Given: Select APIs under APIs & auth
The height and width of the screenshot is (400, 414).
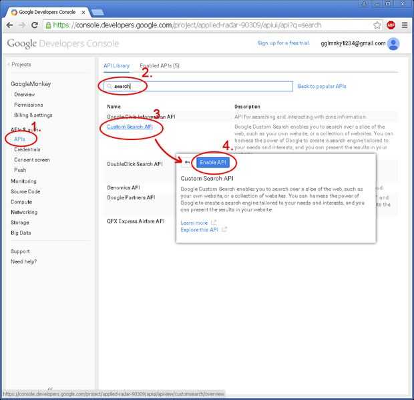Looking at the screenshot, I should 19,139.
